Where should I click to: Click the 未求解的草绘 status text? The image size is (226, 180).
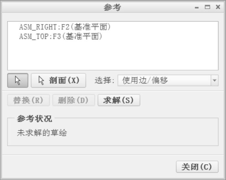(42, 133)
